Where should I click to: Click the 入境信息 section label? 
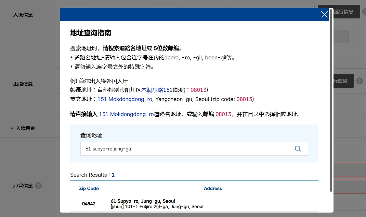(x=23, y=15)
